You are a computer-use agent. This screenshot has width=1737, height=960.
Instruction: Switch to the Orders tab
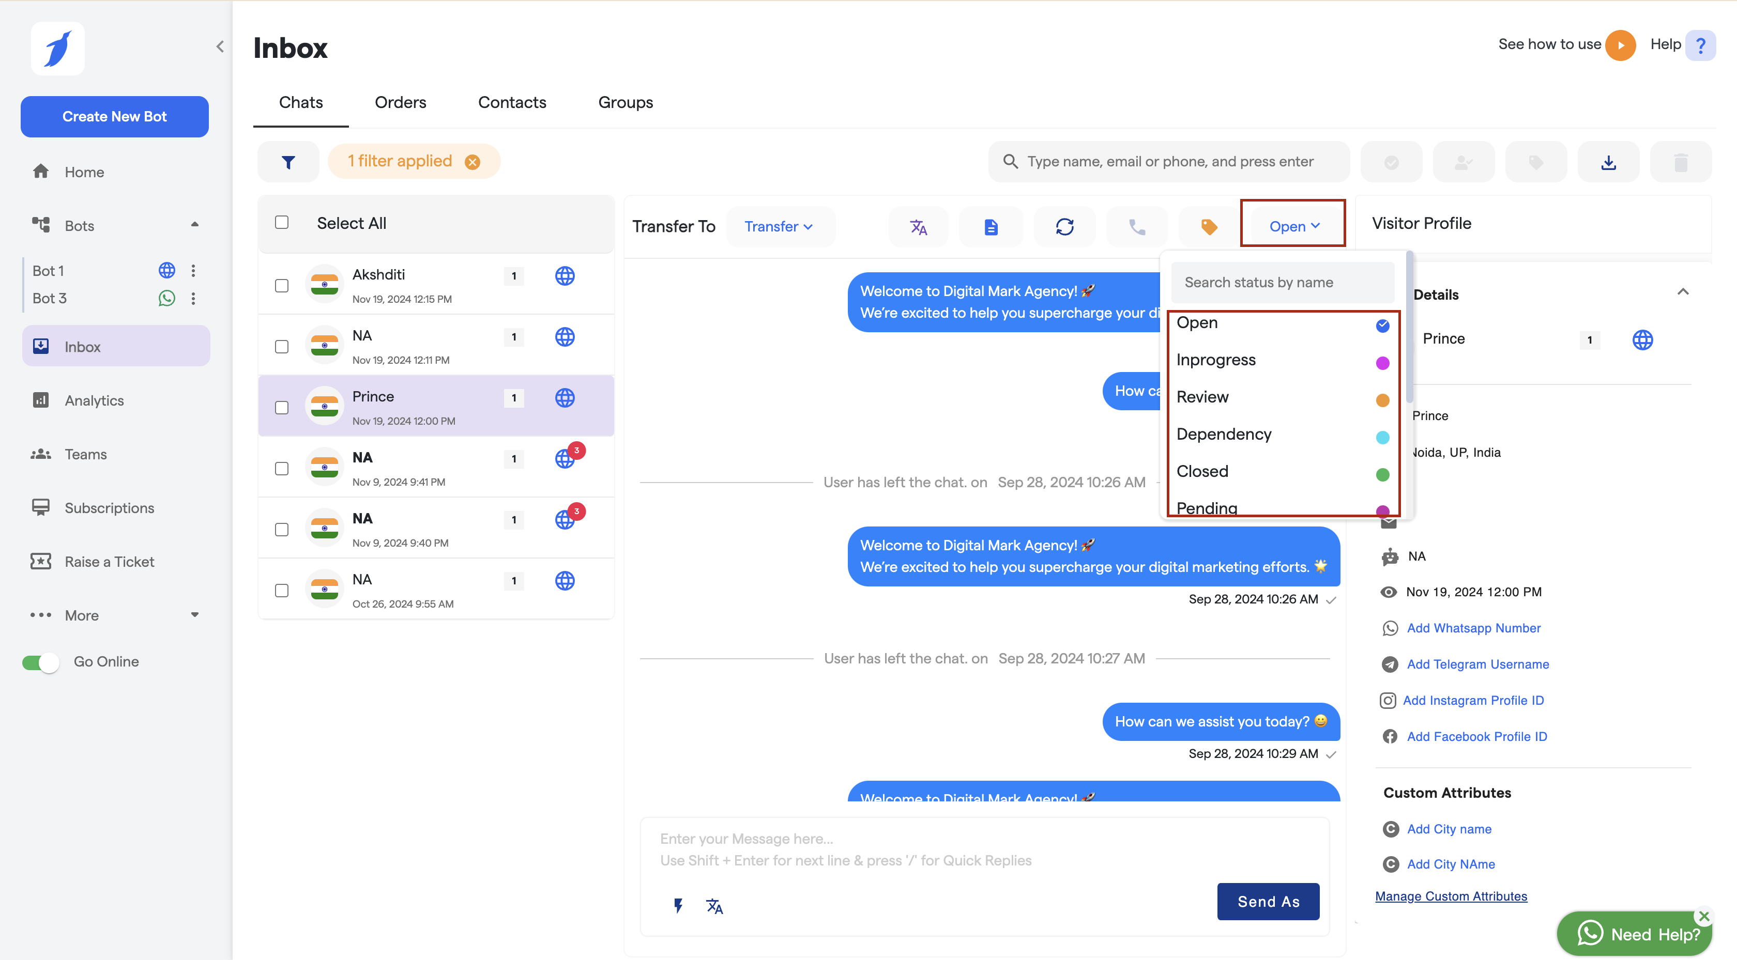[401, 102]
